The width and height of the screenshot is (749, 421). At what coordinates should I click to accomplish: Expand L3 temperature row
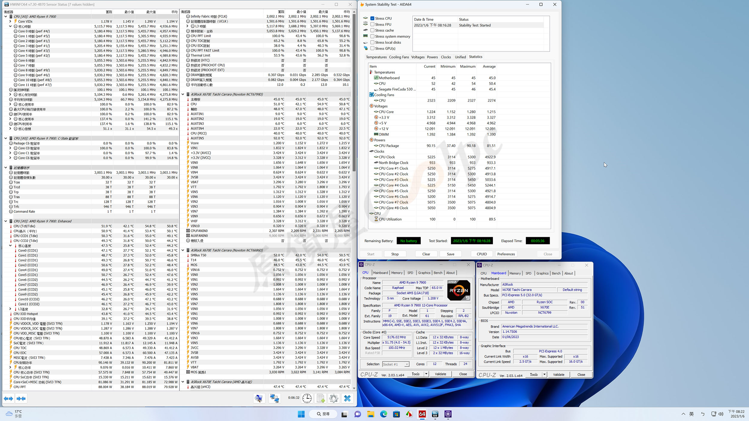[10, 309]
